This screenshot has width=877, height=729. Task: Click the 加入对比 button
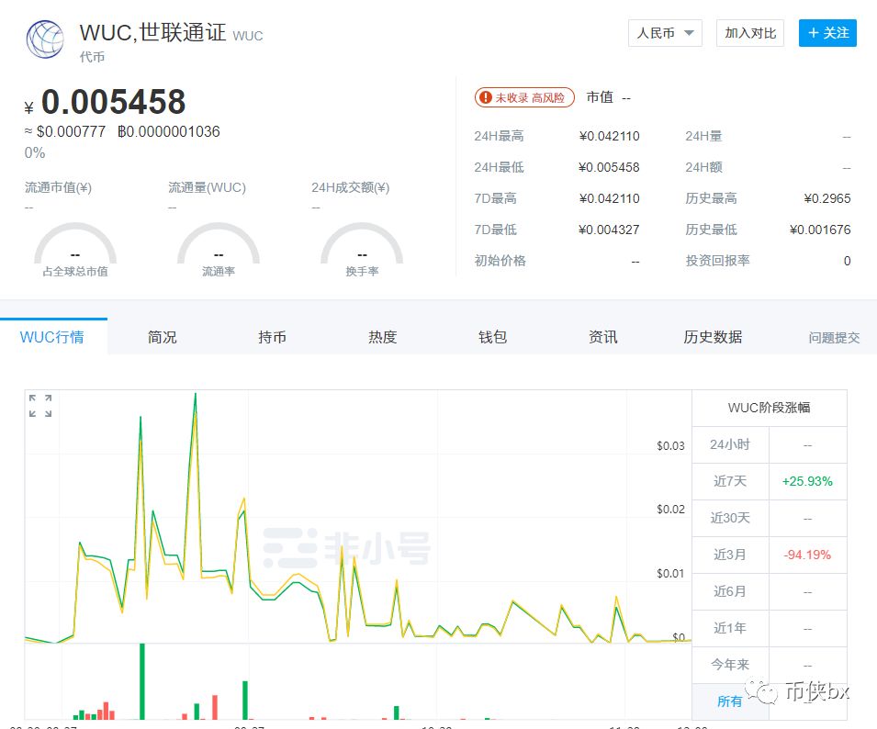750,33
